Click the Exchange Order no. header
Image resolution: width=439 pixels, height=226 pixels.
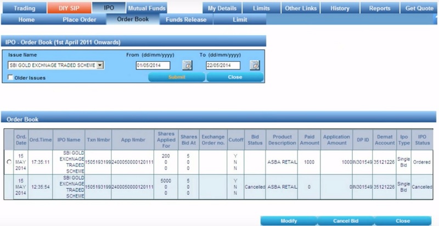[x=213, y=140]
